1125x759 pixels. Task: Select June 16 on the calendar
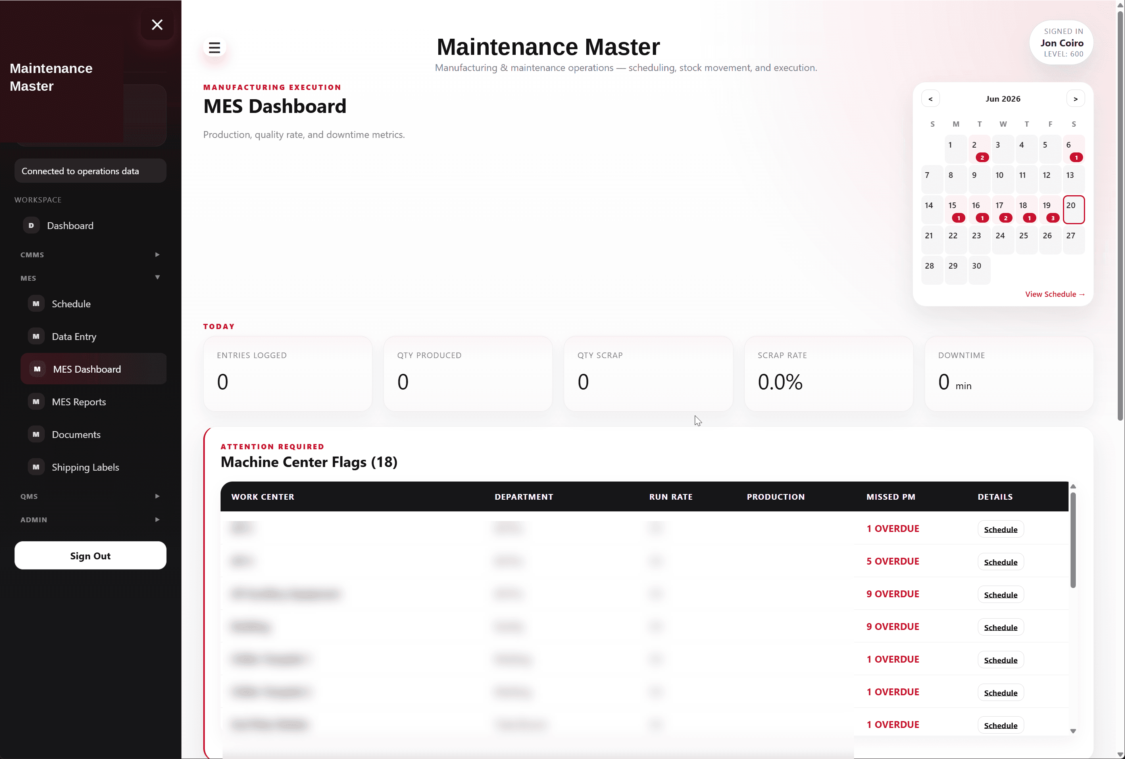click(x=979, y=210)
